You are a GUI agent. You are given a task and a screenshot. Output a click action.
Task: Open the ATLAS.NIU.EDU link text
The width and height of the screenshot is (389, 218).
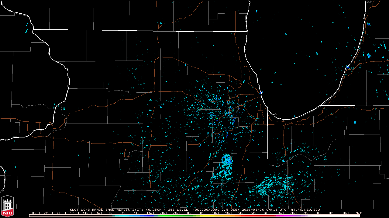(305, 210)
